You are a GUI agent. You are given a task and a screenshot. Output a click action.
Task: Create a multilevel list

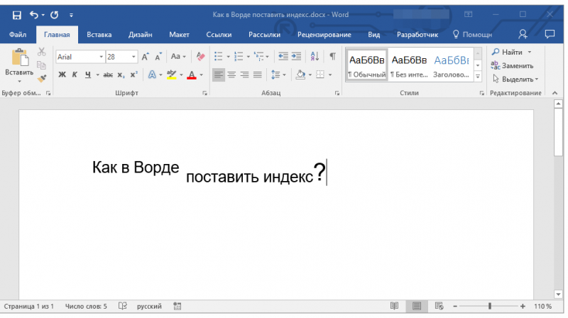pyautogui.click(x=258, y=56)
